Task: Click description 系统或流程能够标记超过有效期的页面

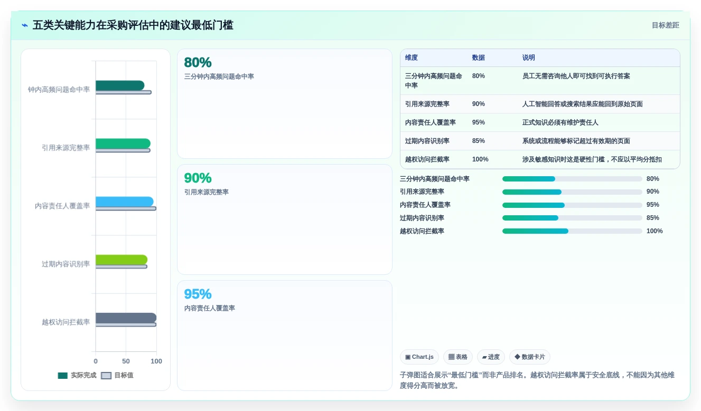Action: [x=576, y=141]
